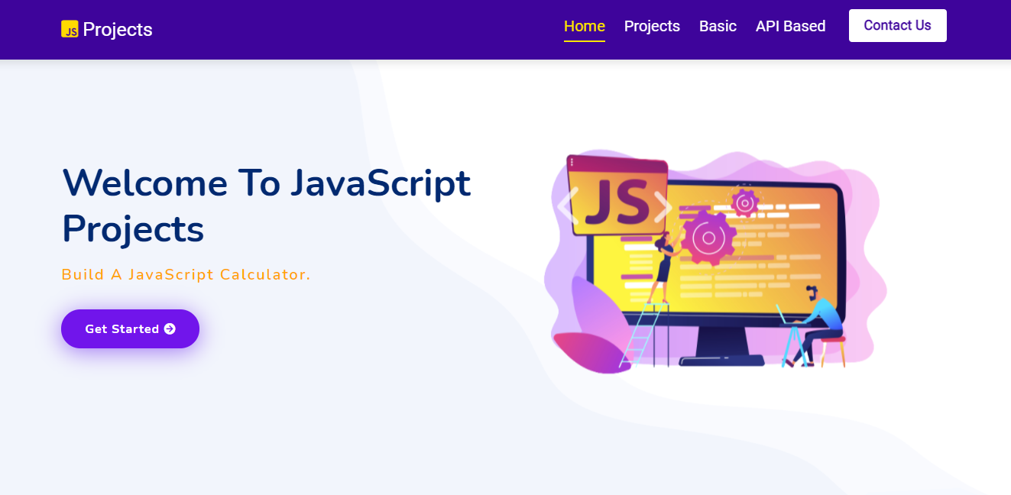Click the small gear above the monitor screen
Image resolution: width=1011 pixels, height=495 pixels.
point(744,202)
